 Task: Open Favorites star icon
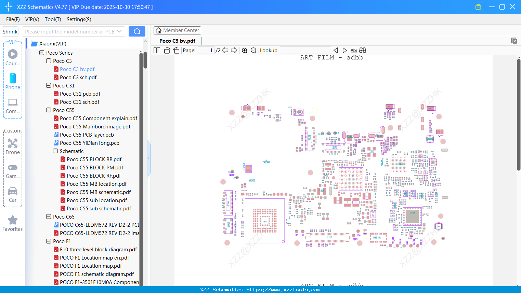coord(13,223)
